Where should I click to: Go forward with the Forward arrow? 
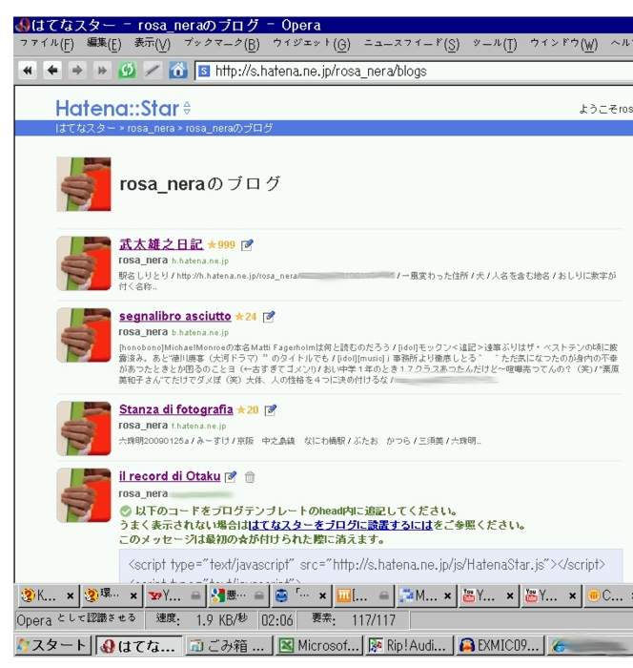tap(77, 71)
